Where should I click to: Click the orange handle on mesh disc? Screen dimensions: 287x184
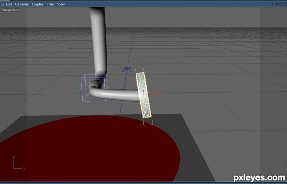tap(151, 116)
